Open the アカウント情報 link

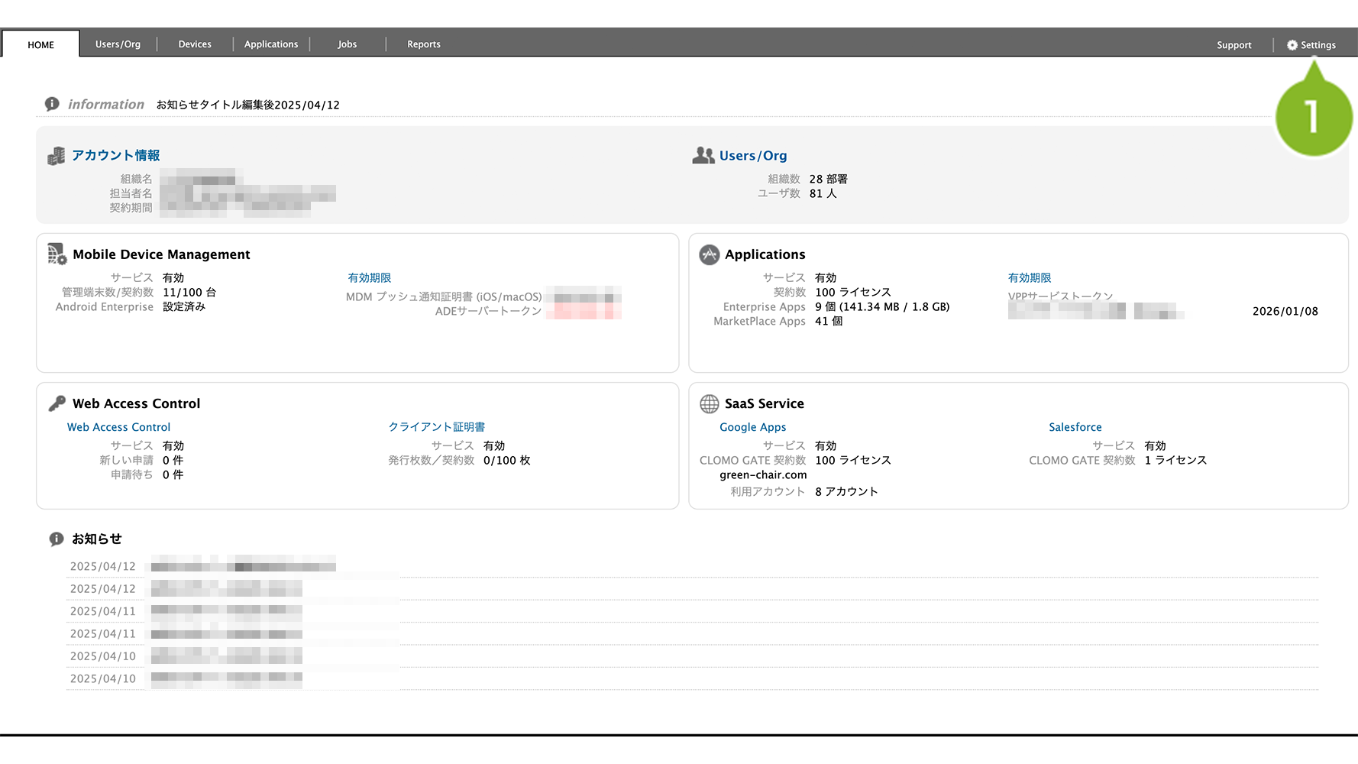(x=116, y=155)
